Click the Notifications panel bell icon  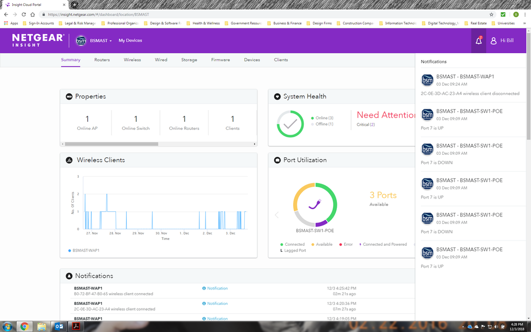pyautogui.click(x=69, y=276)
